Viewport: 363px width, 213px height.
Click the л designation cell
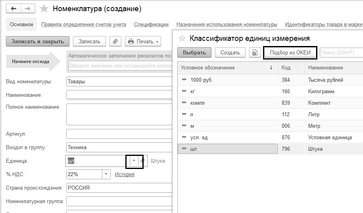point(228,114)
